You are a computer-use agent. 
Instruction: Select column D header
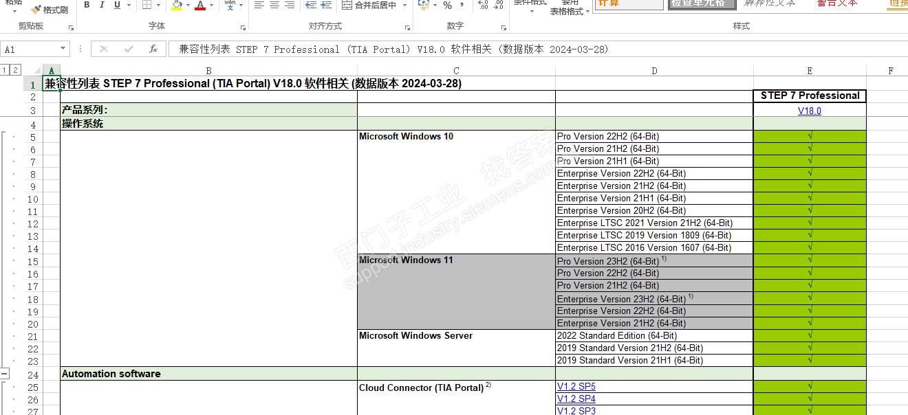pyautogui.click(x=654, y=71)
